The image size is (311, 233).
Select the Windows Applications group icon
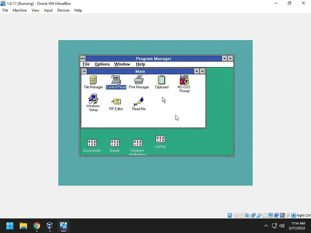pos(137,147)
